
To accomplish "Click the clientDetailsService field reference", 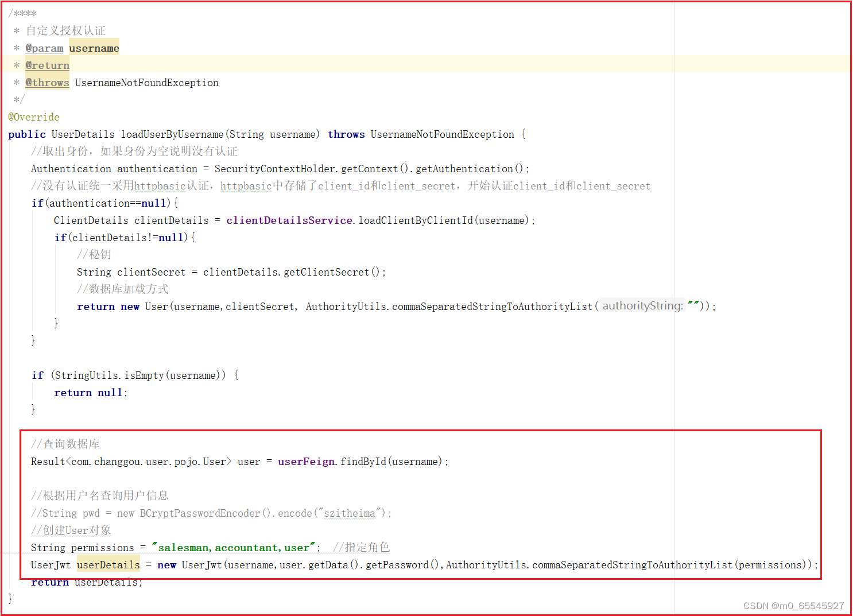I will click(289, 220).
